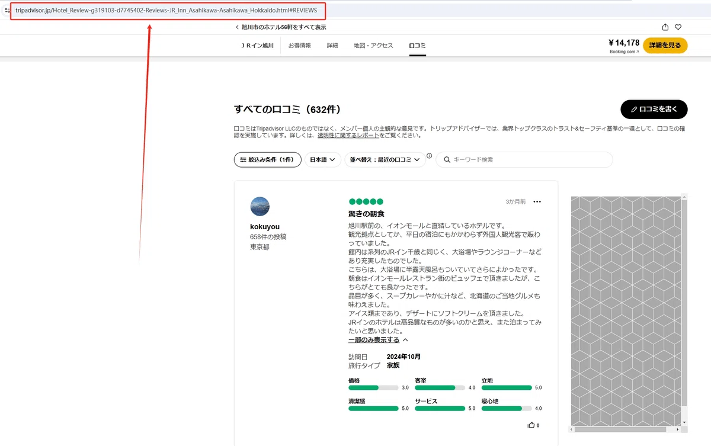Open kokuyou's profile avatar
Image resolution: width=711 pixels, height=446 pixels.
click(x=260, y=206)
